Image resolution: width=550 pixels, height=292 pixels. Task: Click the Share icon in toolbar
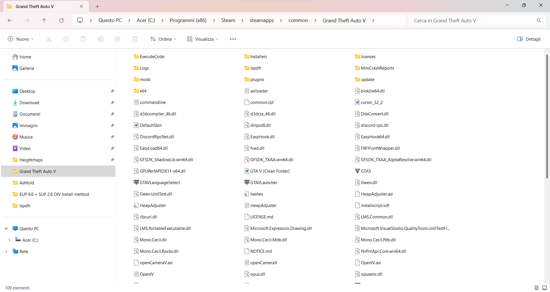click(118, 39)
